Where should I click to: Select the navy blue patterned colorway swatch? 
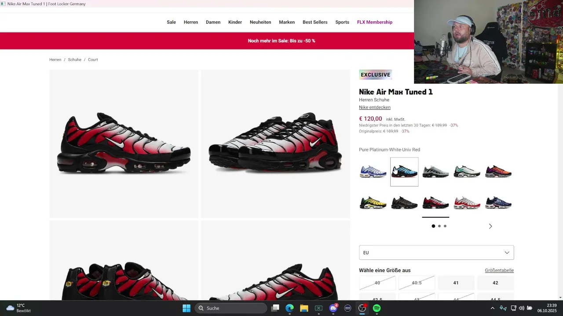[498, 203]
